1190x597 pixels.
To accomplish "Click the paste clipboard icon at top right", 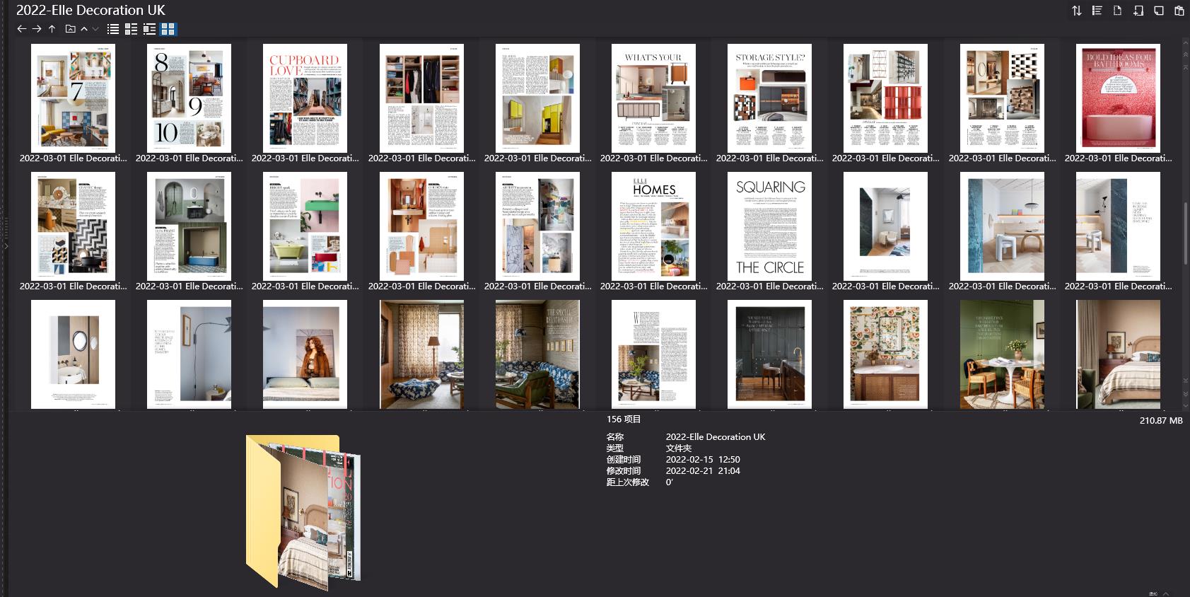I will click(x=1179, y=11).
